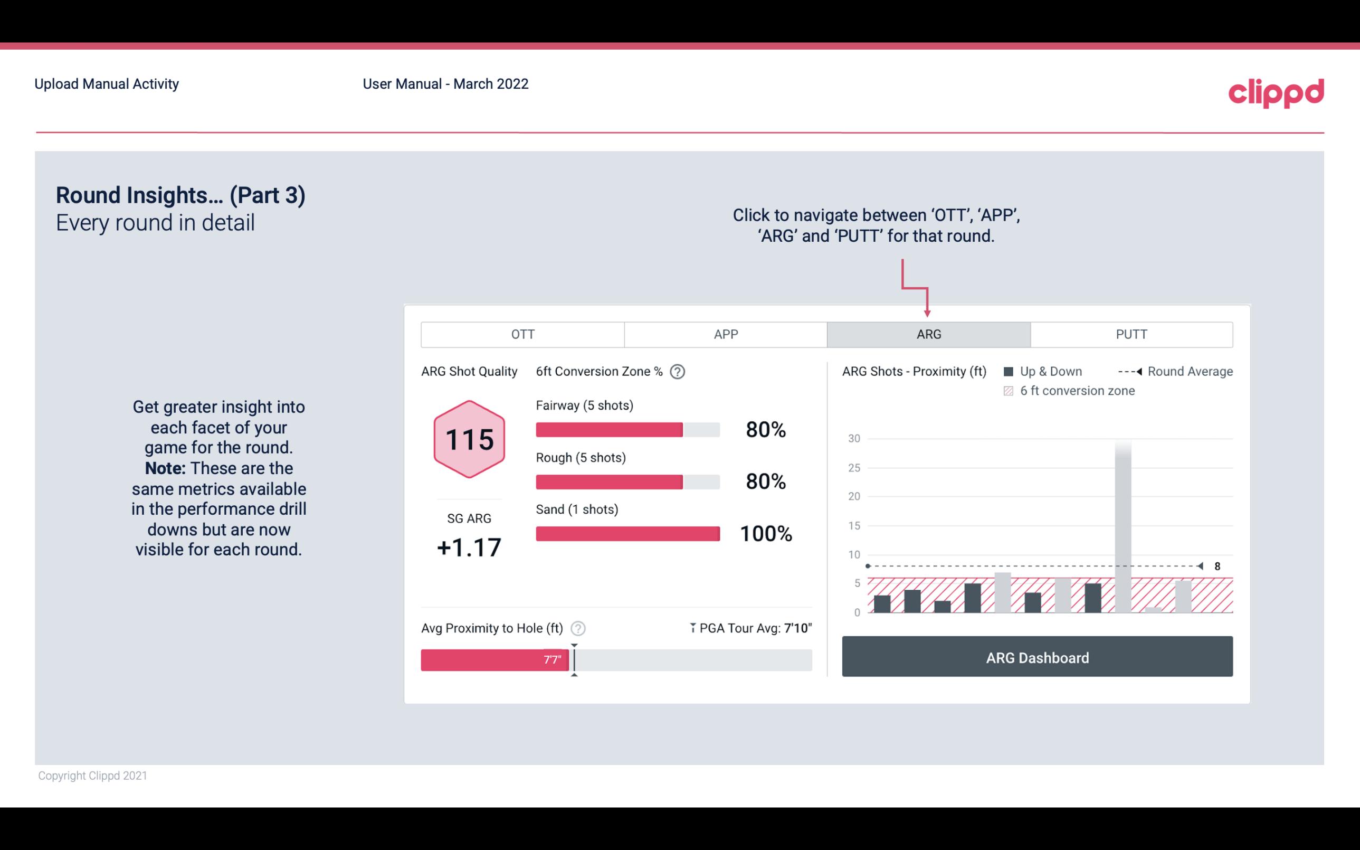Select the PUTT tab for putting stats
Viewport: 1360px width, 850px height.
[x=1130, y=334]
